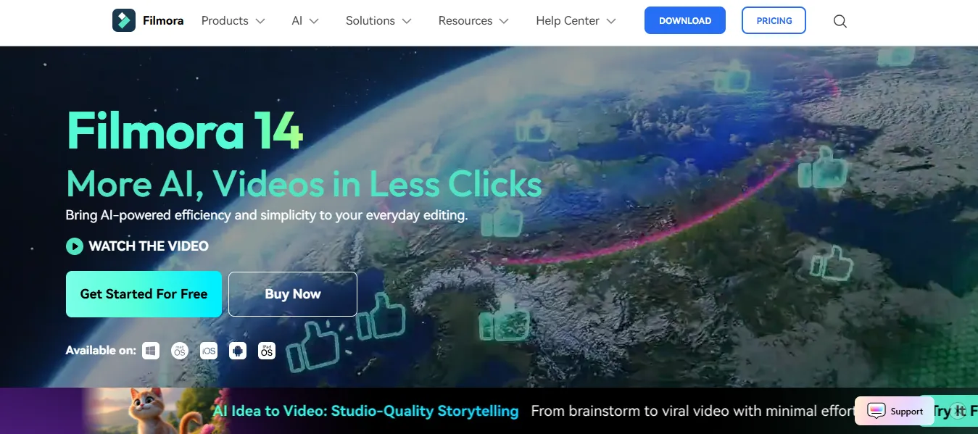
Task: Expand the AI dropdown chevron
Action: pyautogui.click(x=314, y=21)
